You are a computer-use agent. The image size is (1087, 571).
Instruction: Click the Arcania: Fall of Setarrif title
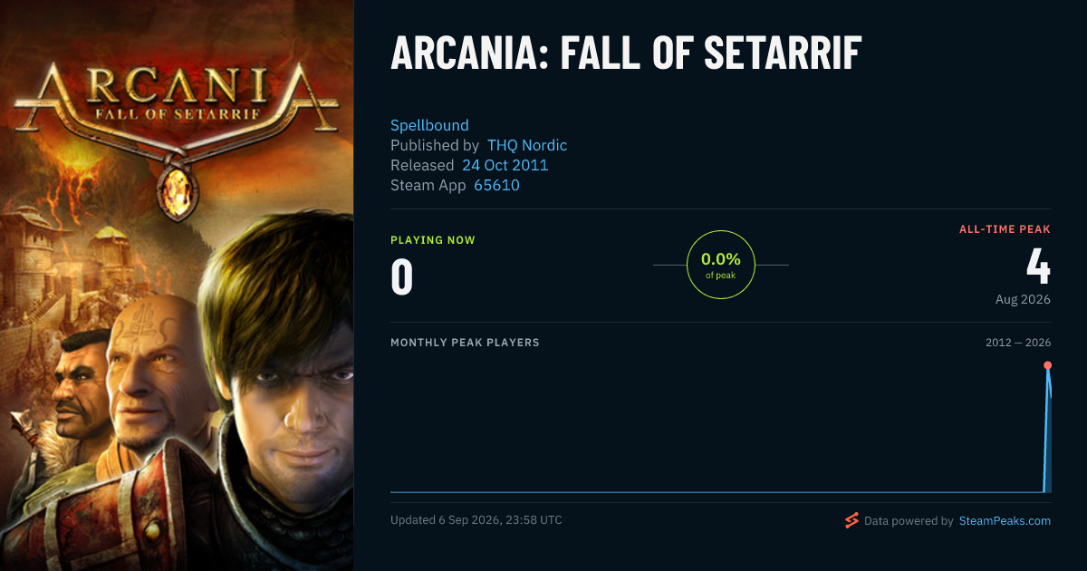626,53
